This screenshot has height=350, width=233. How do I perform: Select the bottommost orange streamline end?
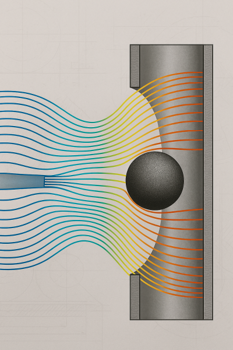pos(200,297)
